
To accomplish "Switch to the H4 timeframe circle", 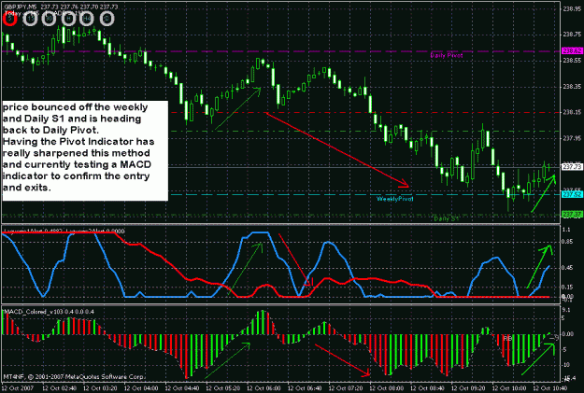I will tap(86, 19).
